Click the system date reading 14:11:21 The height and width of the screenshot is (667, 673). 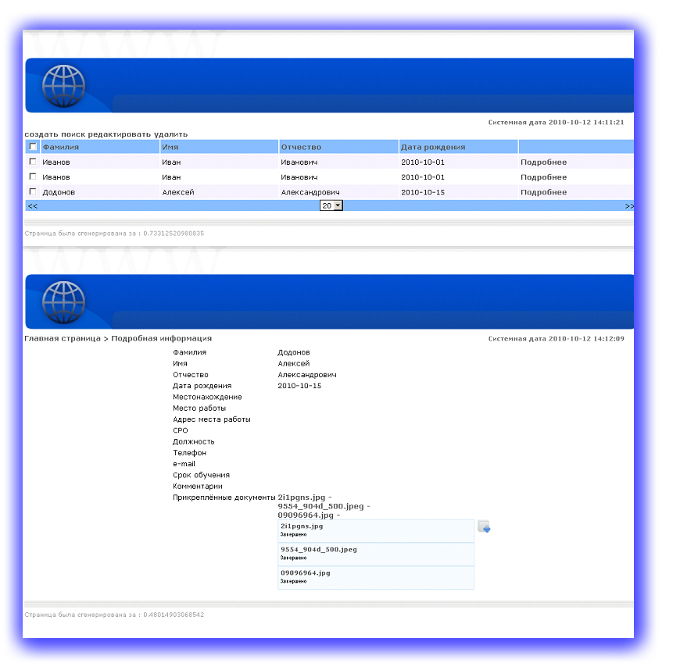[556, 123]
